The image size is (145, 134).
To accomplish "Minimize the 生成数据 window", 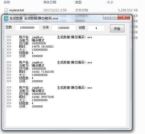I will click(107, 17).
